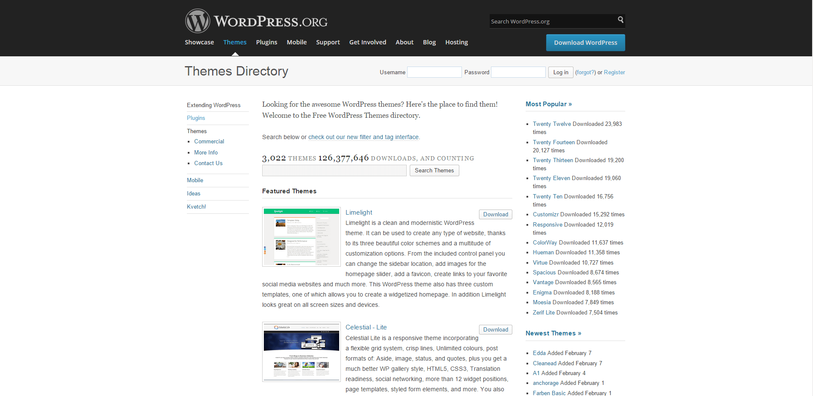Open the Limelight theme thumbnail

(302, 237)
